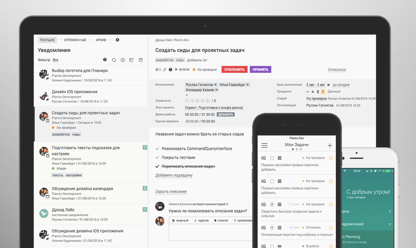This screenshot has width=416, height=248.
Task: Clear the deadline 2 авг - 3 авг
Action: (329, 85)
